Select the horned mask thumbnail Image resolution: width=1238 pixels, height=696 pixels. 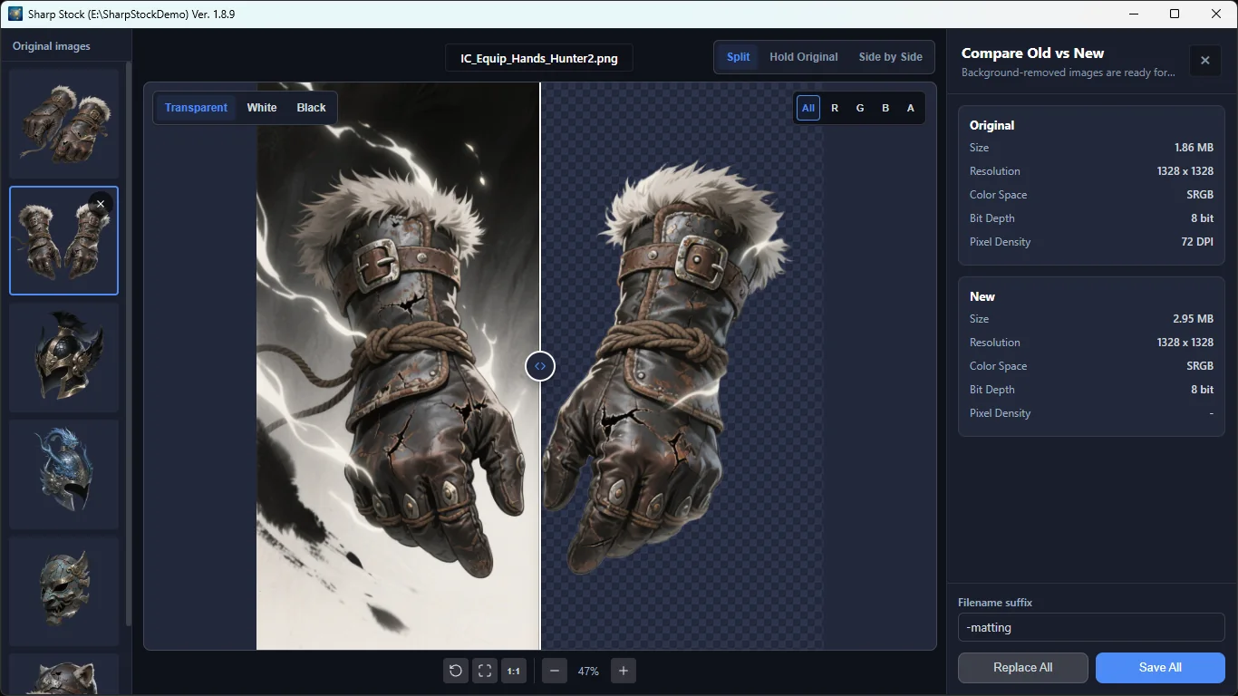pyautogui.click(x=63, y=592)
